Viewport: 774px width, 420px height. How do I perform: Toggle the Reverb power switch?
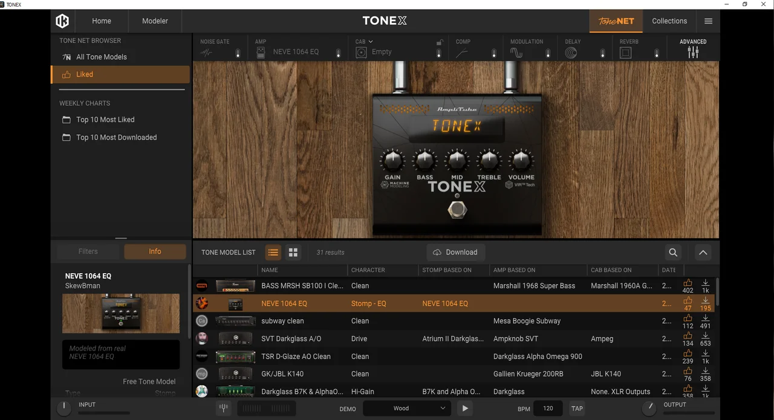657,54
